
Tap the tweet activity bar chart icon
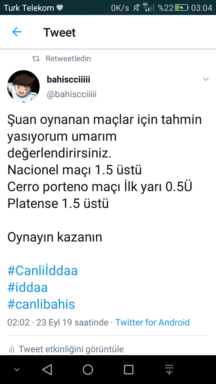pos(12,349)
